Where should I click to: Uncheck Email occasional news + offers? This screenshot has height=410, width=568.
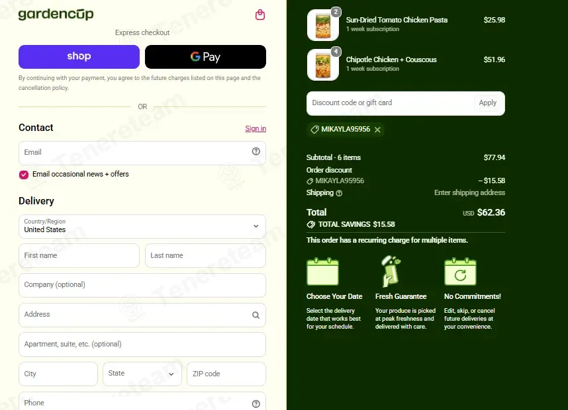tap(24, 175)
